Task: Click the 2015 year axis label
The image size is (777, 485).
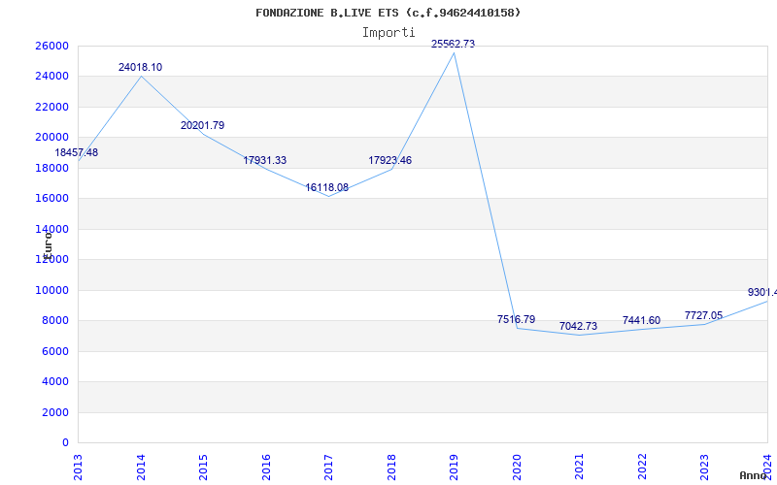Action: point(204,467)
